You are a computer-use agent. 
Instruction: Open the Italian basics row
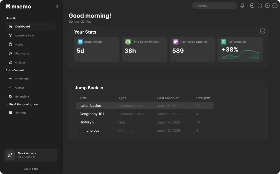click(144, 106)
